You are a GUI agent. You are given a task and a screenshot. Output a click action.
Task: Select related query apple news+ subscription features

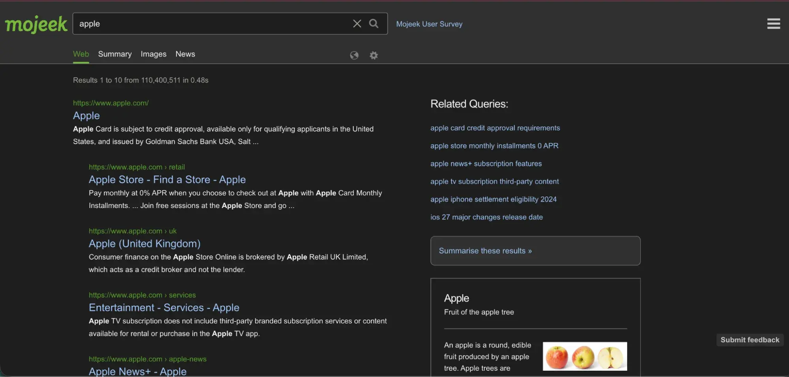pyautogui.click(x=486, y=163)
